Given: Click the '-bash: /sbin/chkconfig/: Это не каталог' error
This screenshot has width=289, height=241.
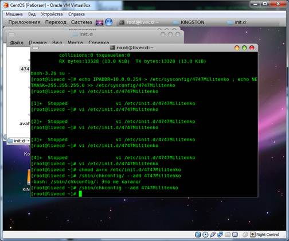Looking at the screenshot, I should coord(86,182).
